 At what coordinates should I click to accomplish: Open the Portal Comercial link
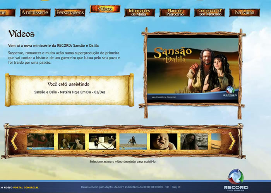click(26, 188)
